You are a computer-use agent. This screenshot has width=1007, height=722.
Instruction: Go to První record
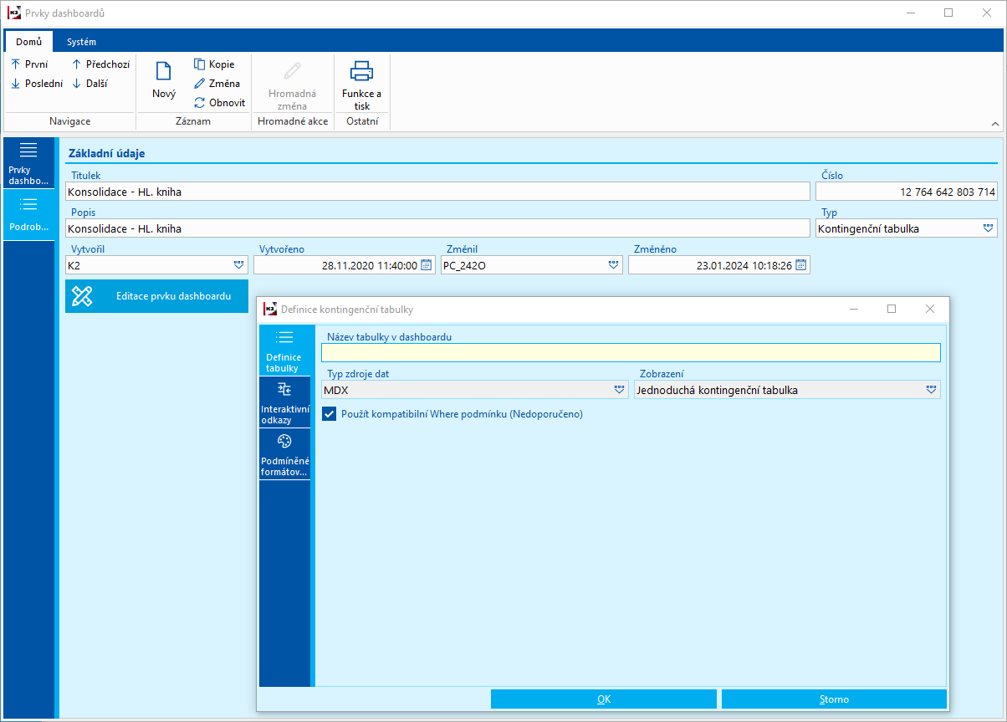(x=29, y=64)
